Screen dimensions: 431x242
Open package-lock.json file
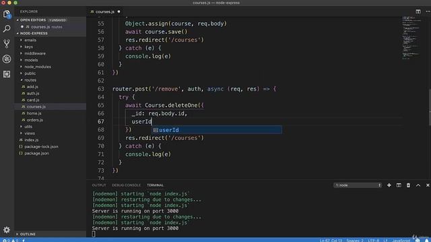[41, 147]
